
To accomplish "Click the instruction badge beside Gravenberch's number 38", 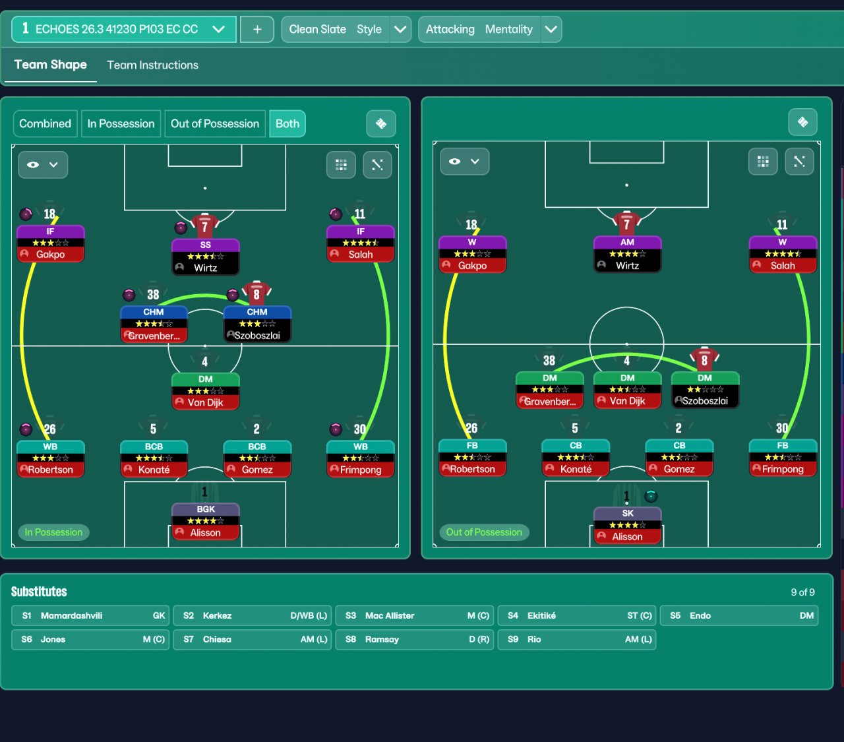I will [x=129, y=294].
